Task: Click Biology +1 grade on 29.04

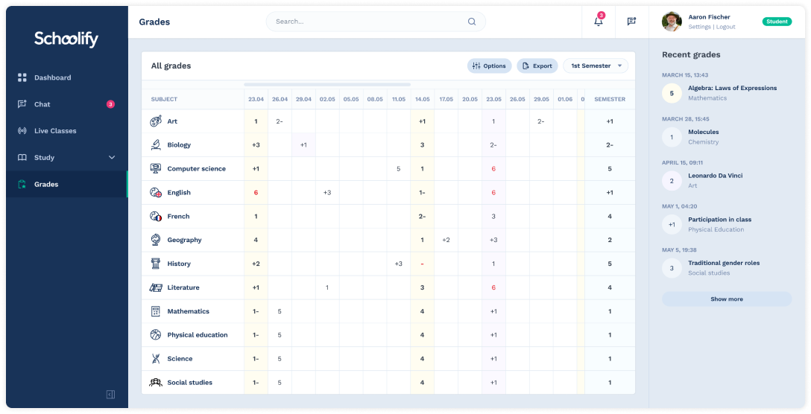Action: coord(303,144)
